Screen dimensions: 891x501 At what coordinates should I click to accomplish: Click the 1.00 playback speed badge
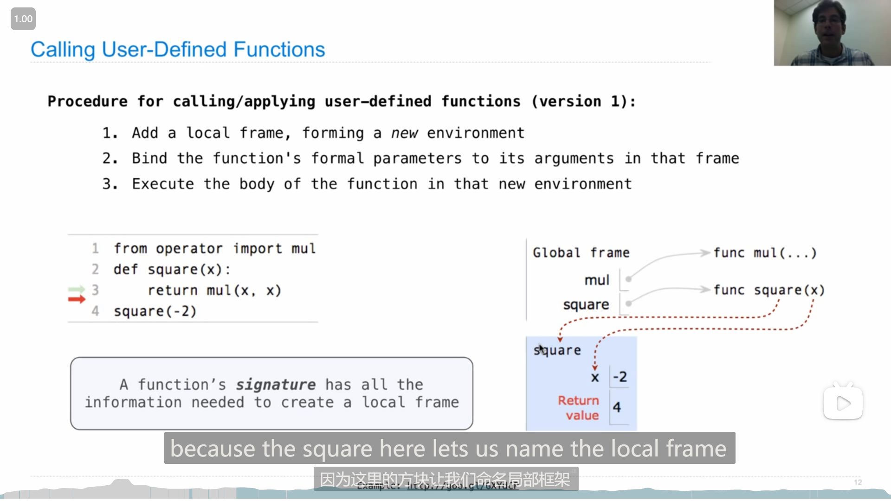(23, 19)
